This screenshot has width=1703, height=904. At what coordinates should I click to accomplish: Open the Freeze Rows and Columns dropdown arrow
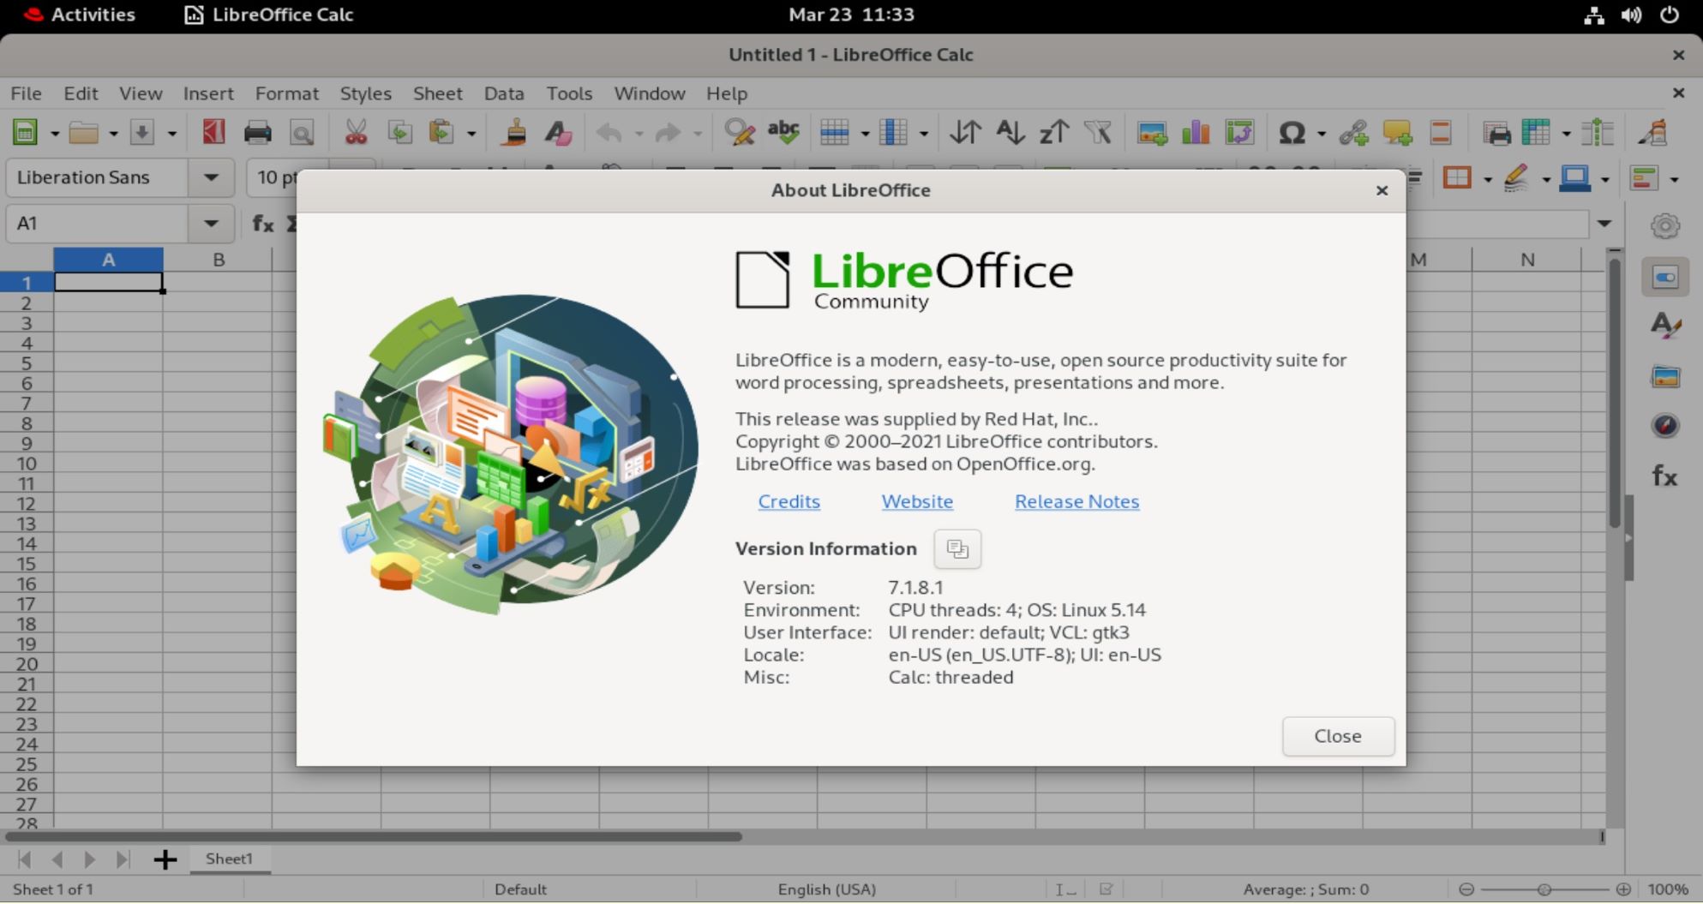coord(1566,134)
